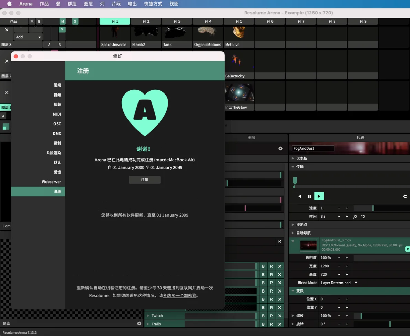
Task: Enable the V toggle on the layer
Action: (62, 29)
